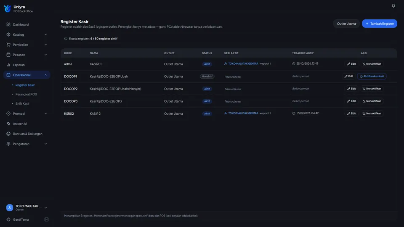Open TOKO MAJU TAK GENTAR link in adm1 row
This screenshot has height=227, width=404.
pos(243,63)
